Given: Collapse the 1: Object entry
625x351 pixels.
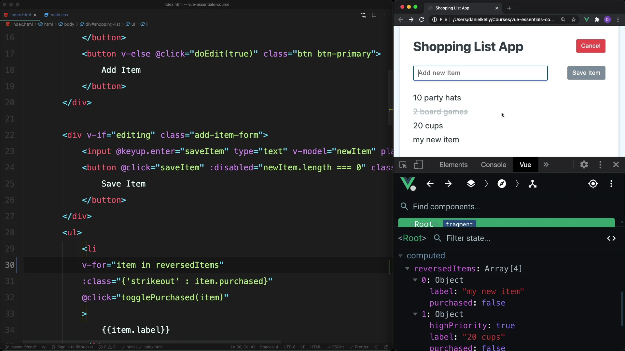Looking at the screenshot, I should tap(415, 314).
